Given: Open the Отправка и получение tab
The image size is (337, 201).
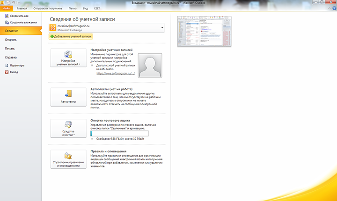Looking at the screenshot, I should pyautogui.click(x=48, y=8).
